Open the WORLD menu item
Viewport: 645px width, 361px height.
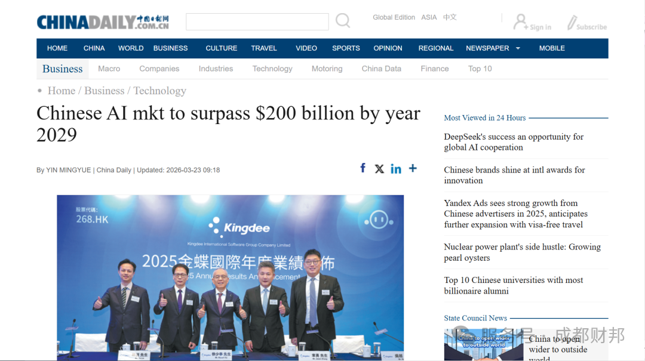tap(131, 48)
